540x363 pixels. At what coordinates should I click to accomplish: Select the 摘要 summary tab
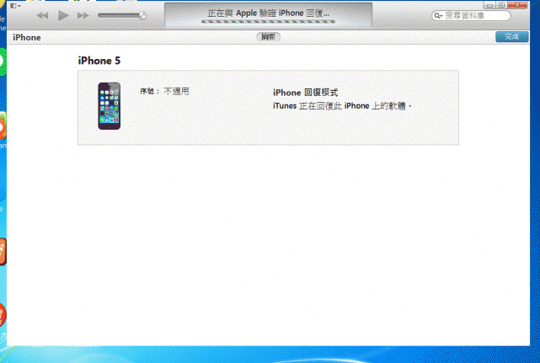pos(268,36)
